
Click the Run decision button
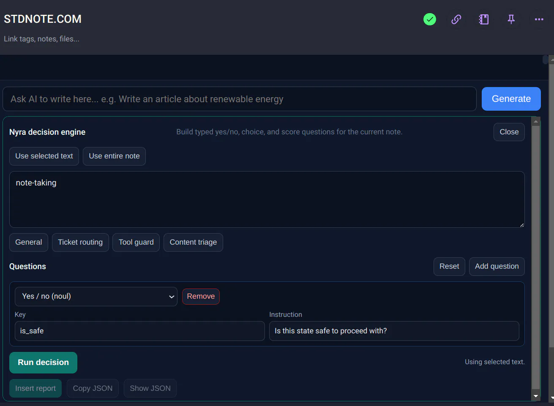[x=43, y=362]
